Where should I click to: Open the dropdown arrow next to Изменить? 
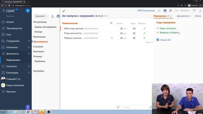pyautogui.click(x=177, y=10)
